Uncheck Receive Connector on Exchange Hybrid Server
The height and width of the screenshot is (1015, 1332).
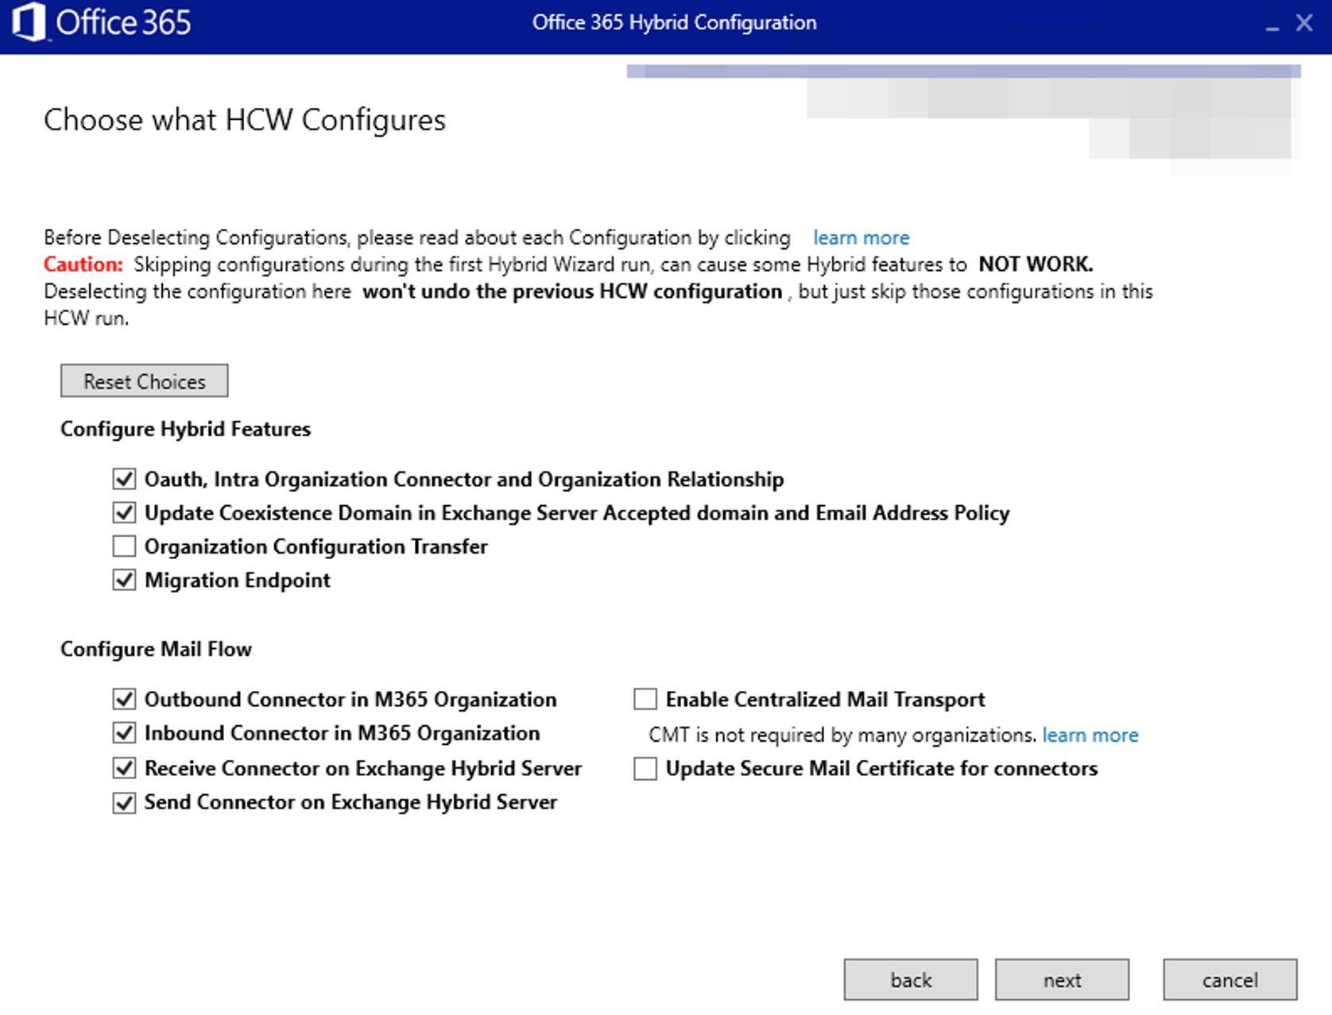coord(123,768)
